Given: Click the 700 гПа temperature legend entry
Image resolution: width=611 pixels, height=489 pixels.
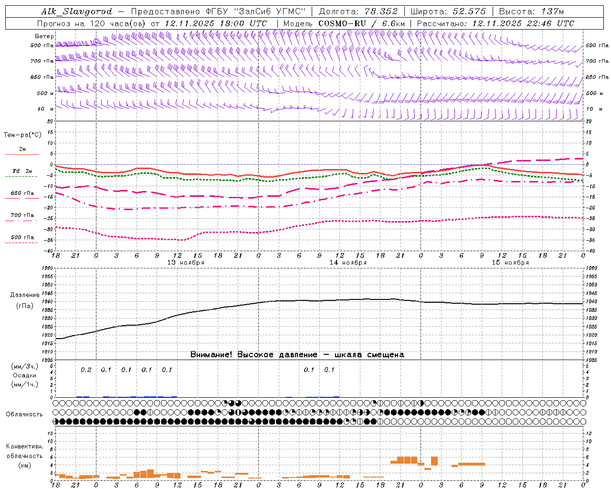Looking at the screenshot, I should click(22, 215).
